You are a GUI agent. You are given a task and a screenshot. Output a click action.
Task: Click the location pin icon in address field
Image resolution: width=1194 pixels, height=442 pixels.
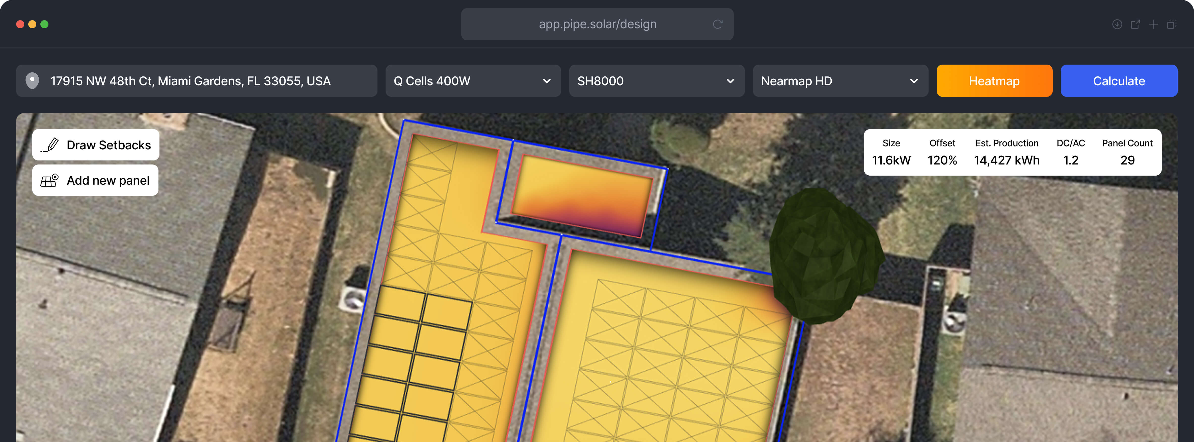pyautogui.click(x=32, y=81)
